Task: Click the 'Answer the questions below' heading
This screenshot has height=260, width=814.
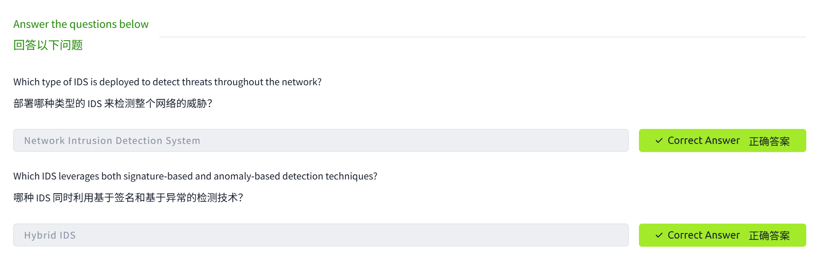Action: point(81,24)
